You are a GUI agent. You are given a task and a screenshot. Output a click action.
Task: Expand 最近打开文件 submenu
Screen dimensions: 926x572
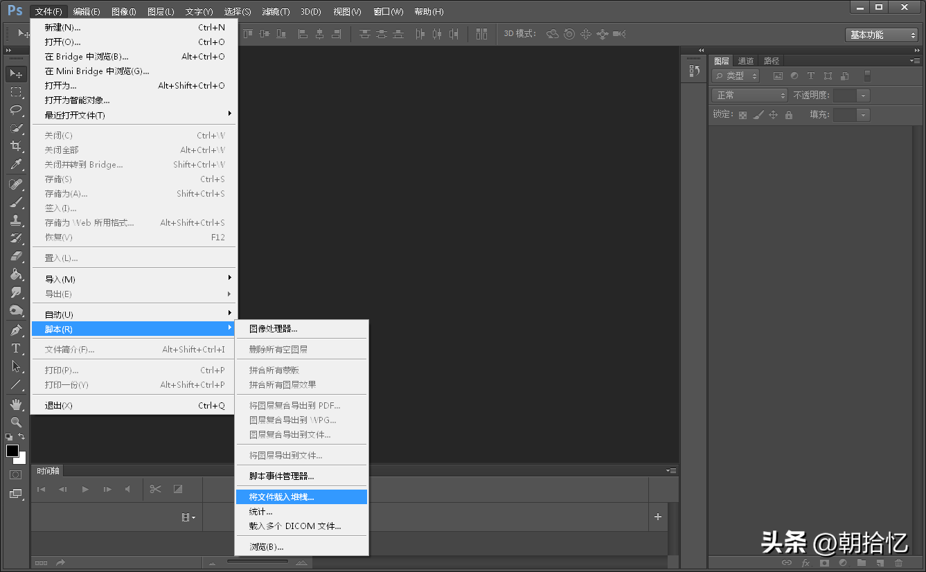click(134, 115)
